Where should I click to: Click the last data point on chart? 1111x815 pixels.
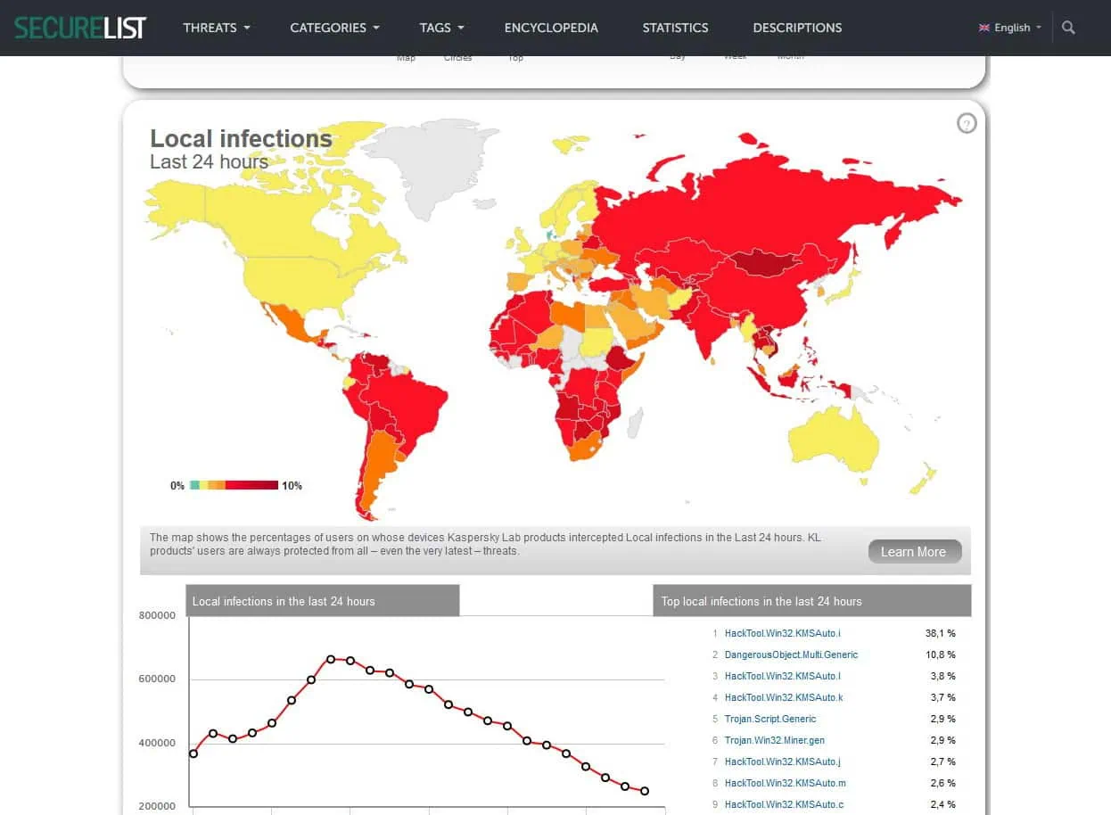click(645, 791)
